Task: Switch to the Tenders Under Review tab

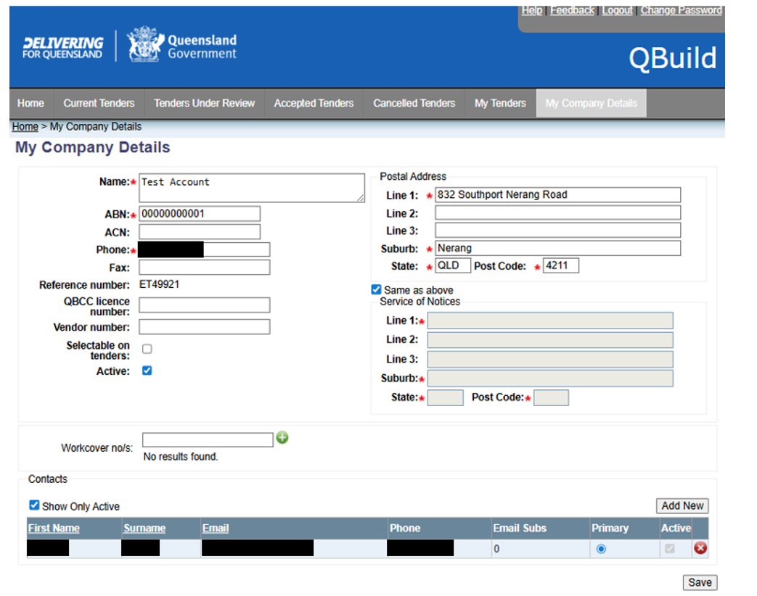Action: coord(204,103)
